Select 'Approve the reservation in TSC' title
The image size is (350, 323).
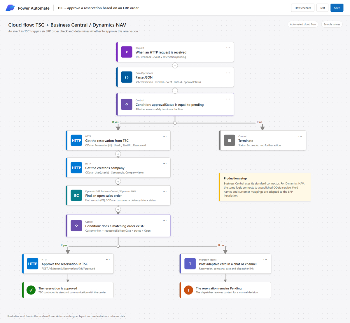[64, 264]
